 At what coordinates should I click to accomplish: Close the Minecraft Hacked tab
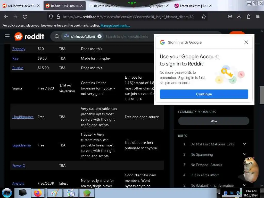point(39,6)
